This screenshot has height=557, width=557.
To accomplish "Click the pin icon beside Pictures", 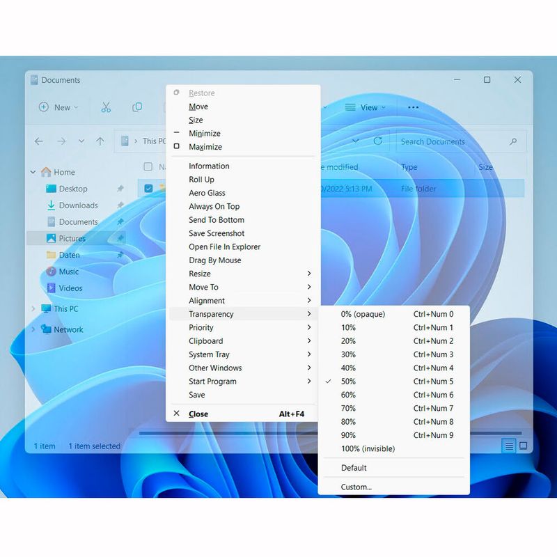I will click(x=120, y=238).
